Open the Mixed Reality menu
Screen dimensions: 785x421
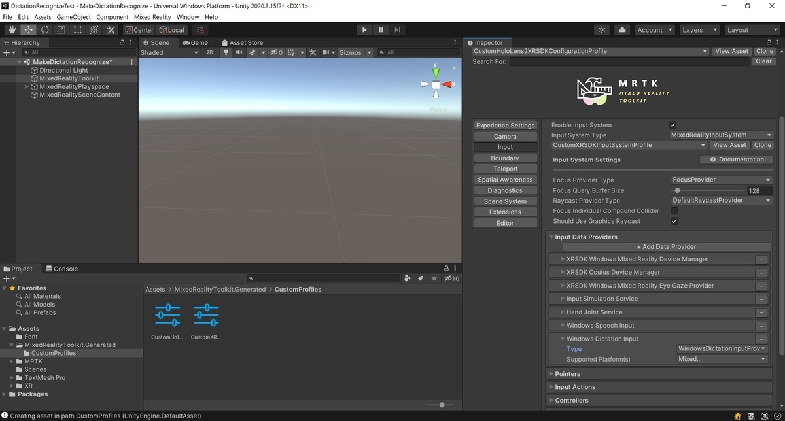pos(152,17)
